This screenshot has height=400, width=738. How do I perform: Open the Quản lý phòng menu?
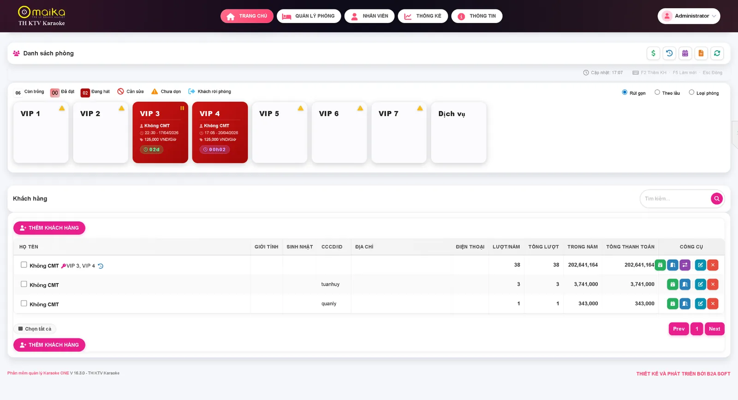309,16
